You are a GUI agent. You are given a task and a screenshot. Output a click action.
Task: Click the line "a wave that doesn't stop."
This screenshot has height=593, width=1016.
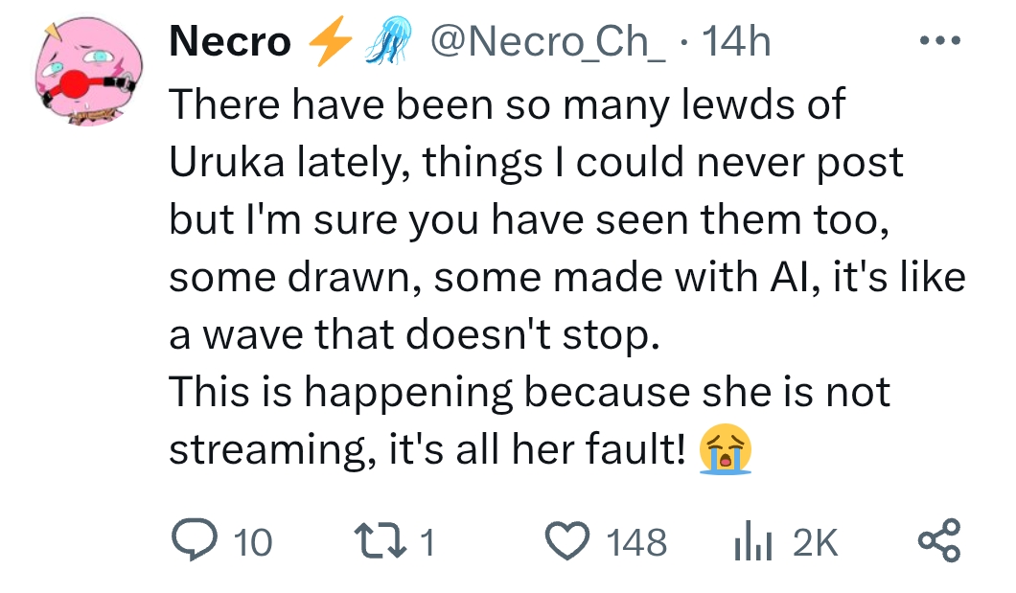[x=414, y=335]
